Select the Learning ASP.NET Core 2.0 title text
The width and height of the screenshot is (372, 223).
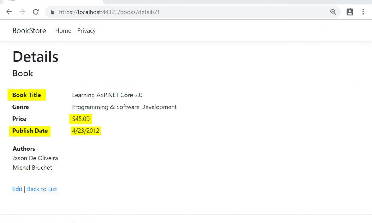coord(107,95)
